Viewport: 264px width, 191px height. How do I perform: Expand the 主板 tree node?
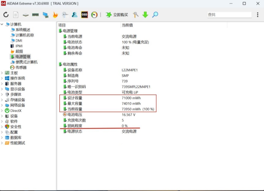(x=2, y=73)
